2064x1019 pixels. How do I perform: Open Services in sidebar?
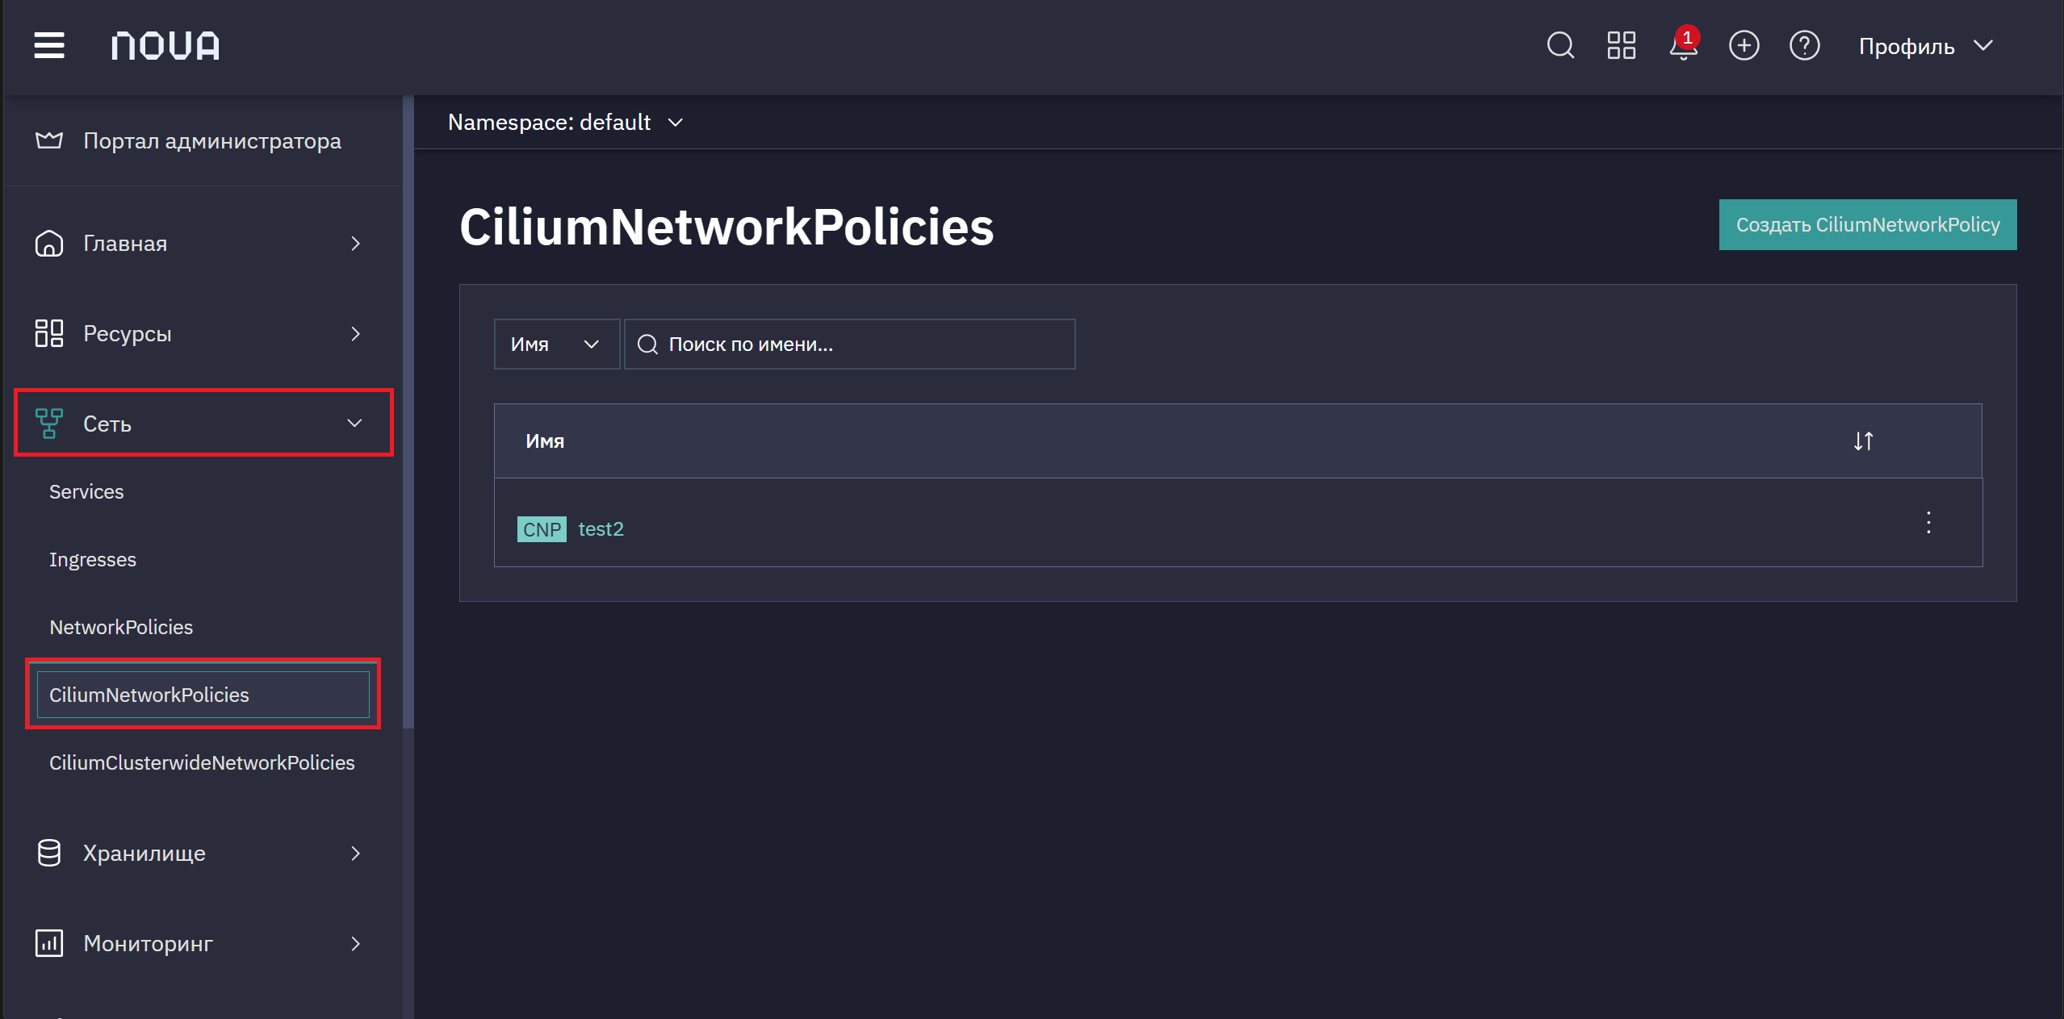(x=86, y=491)
